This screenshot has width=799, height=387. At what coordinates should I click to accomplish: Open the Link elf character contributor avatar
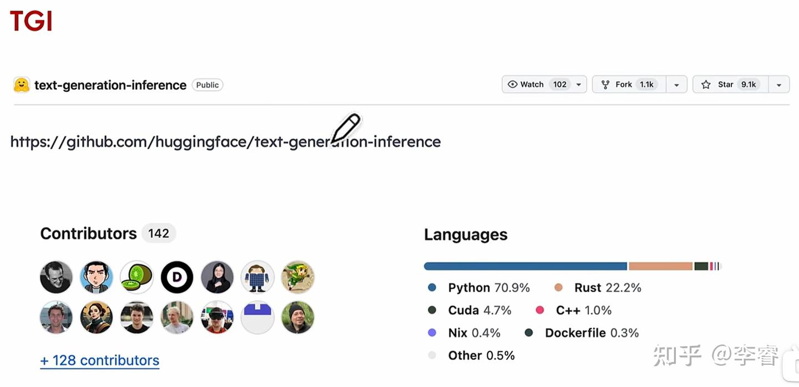coord(297,277)
